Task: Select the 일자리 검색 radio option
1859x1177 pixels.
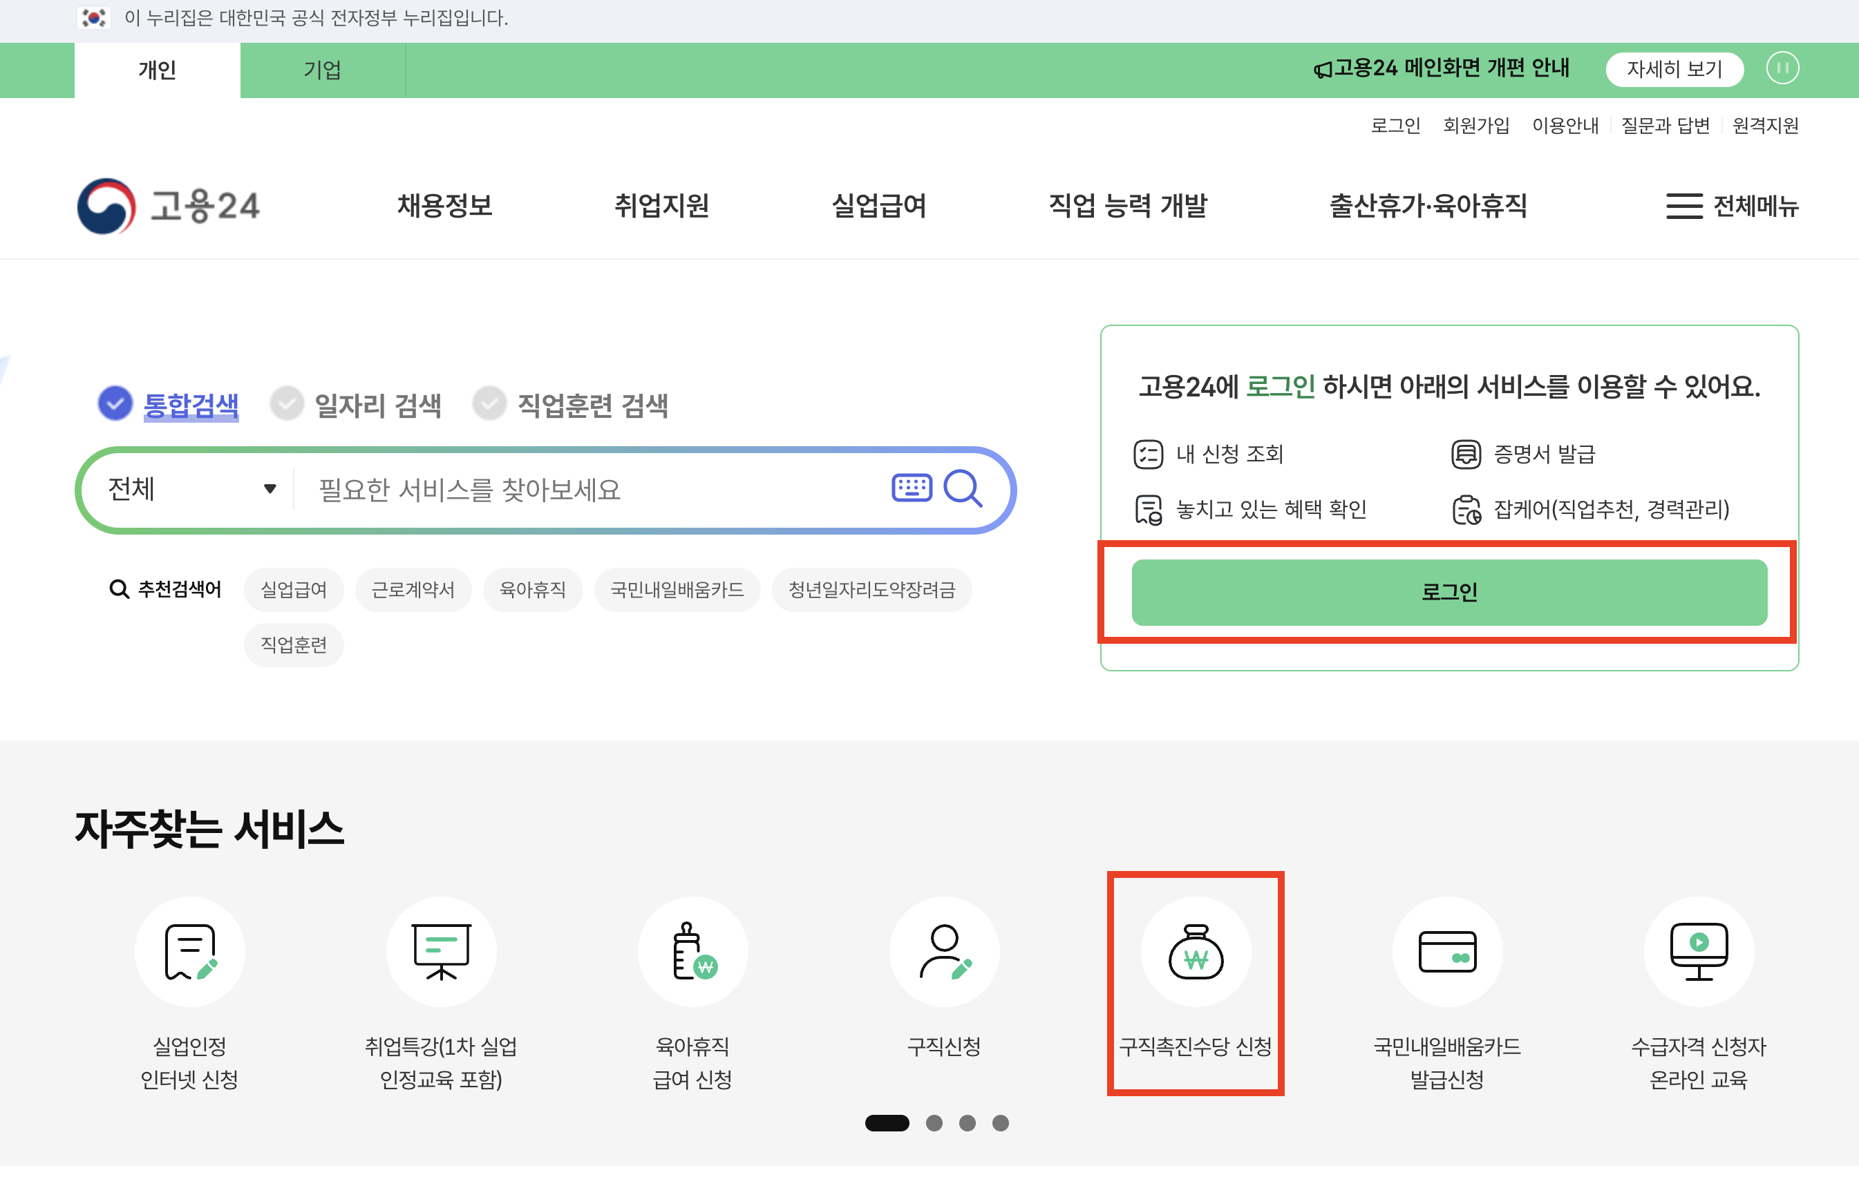Action: tap(287, 403)
